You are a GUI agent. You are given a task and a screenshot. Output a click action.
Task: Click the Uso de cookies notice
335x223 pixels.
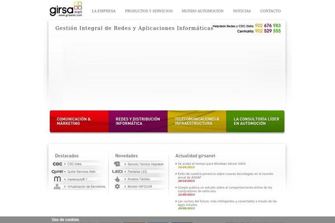point(65,220)
